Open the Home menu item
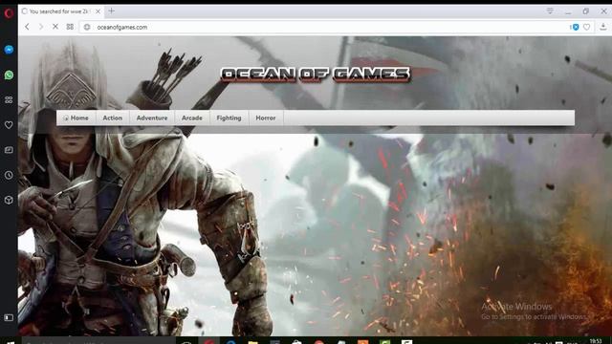 click(x=76, y=118)
